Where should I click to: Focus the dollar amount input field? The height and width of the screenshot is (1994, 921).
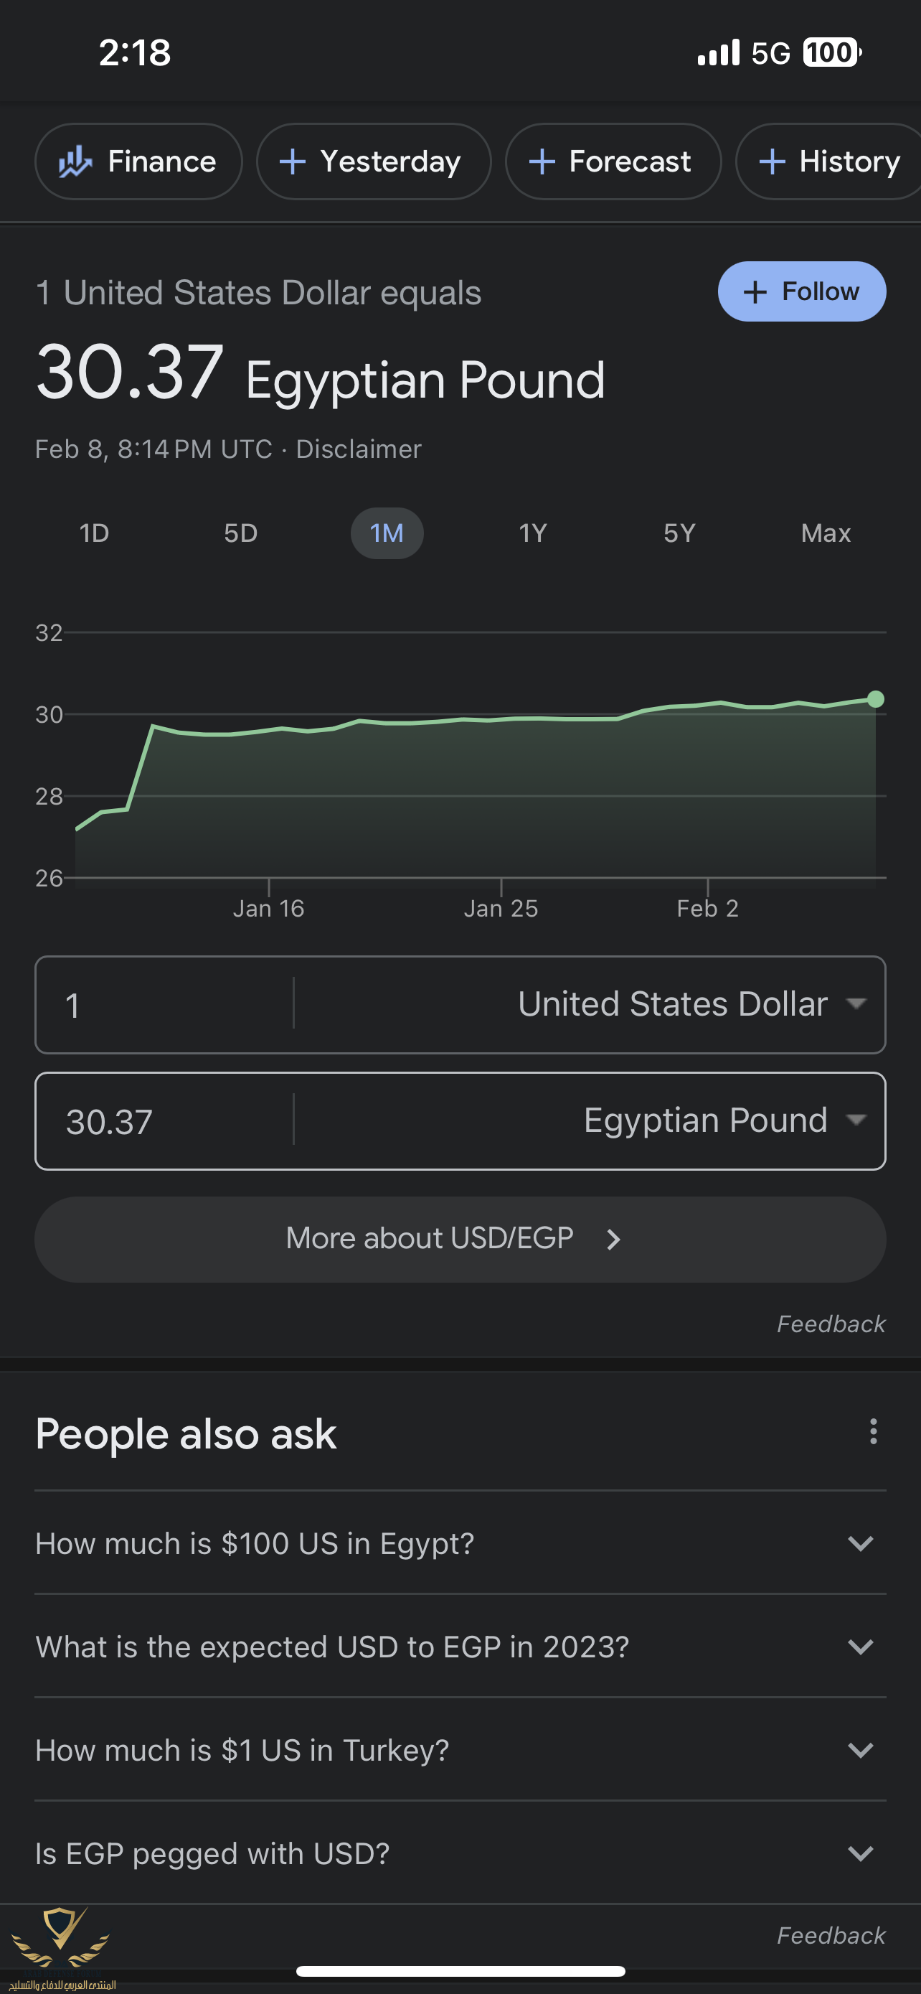point(164,1005)
